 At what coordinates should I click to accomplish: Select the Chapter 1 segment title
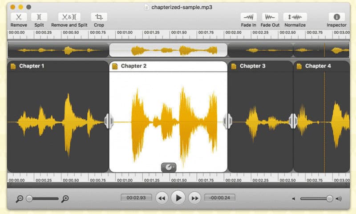(x=32, y=66)
